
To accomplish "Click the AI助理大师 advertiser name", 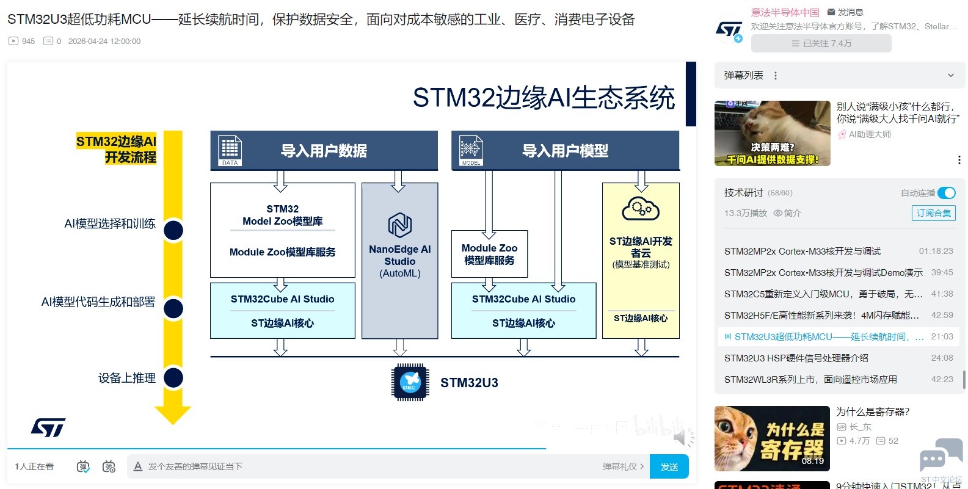I will (870, 134).
